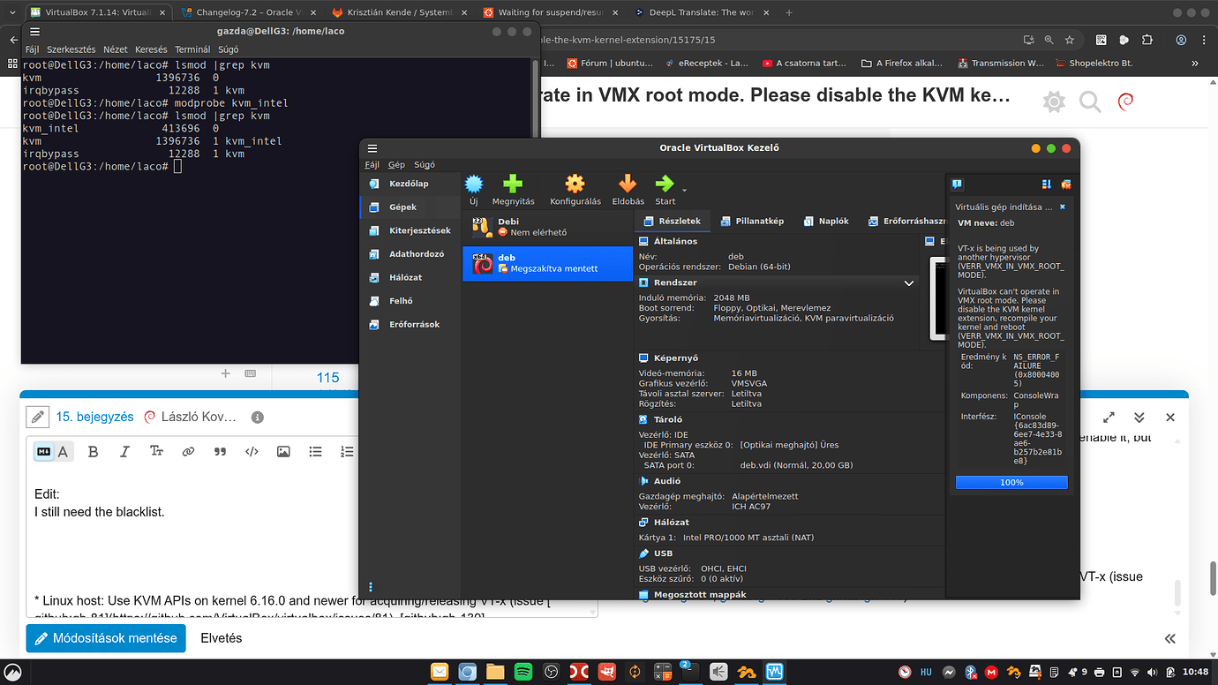Collapse the Rendszer section chevron
Image resolution: width=1218 pixels, height=685 pixels.
[x=909, y=282]
